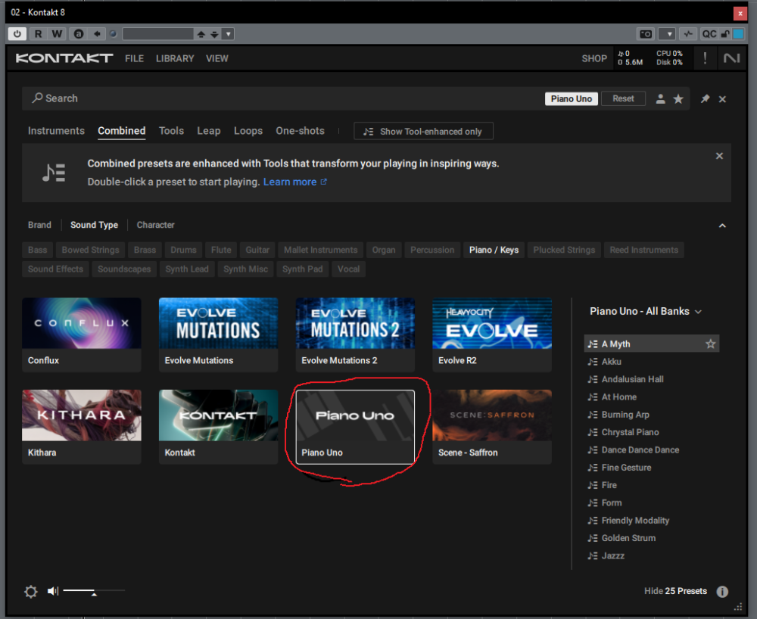Image resolution: width=757 pixels, height=619 pixels.
Task: Click the tool icon beside Fine Gesture
Action: pyautogui.click(x=593, y=468)
